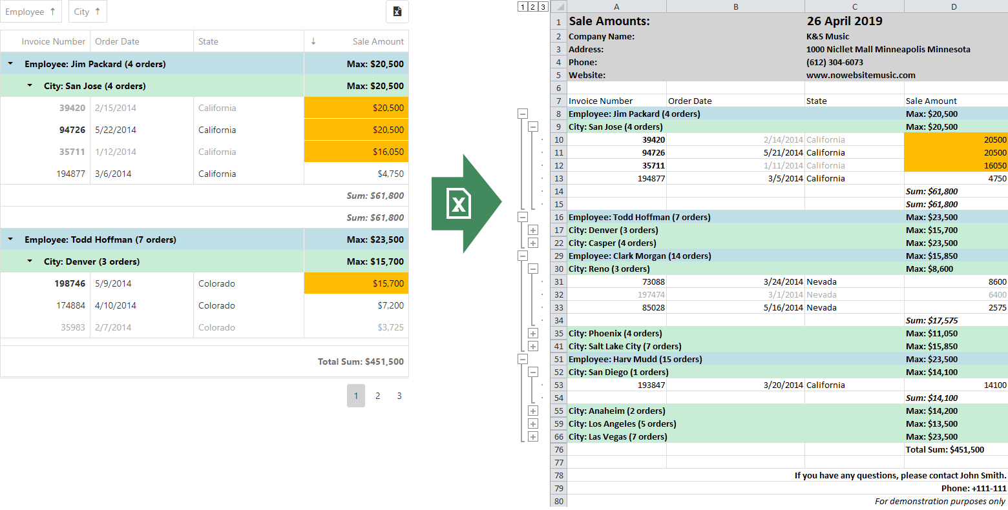The height and width of the screenshot is (510, 1008).
Task: Click sort arrow on City group chip
Action: tap(98, 12)
